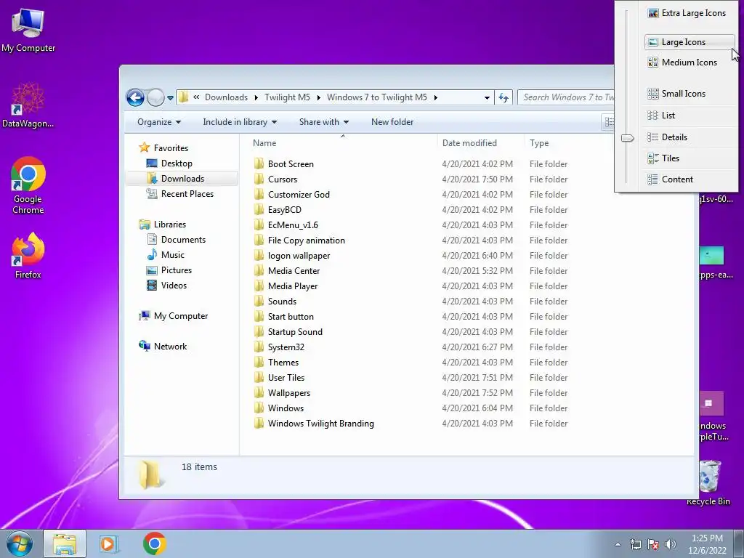This screenshot has height=558, width=744.
Task: Select the Media Player folder icon
Action: tap(259, 286)
